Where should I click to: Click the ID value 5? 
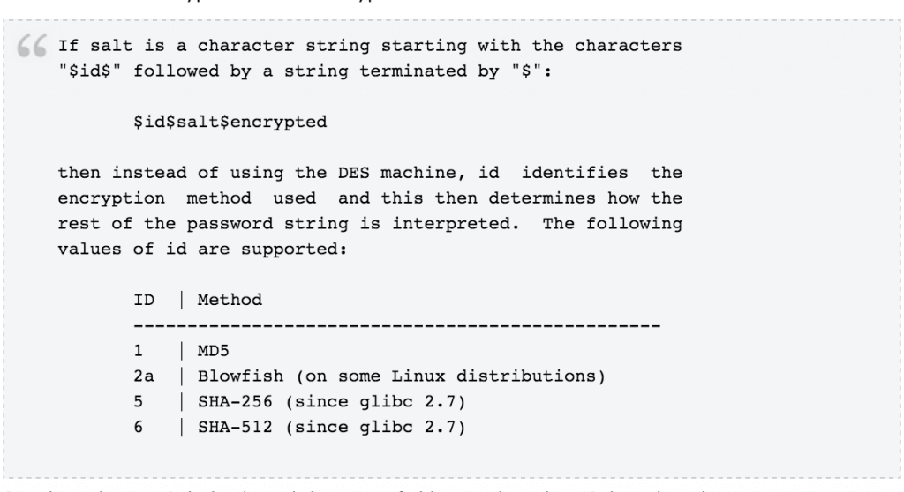(x=139, y=401)
